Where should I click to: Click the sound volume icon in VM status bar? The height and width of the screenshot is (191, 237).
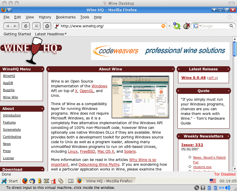click(x=228, y=188)
